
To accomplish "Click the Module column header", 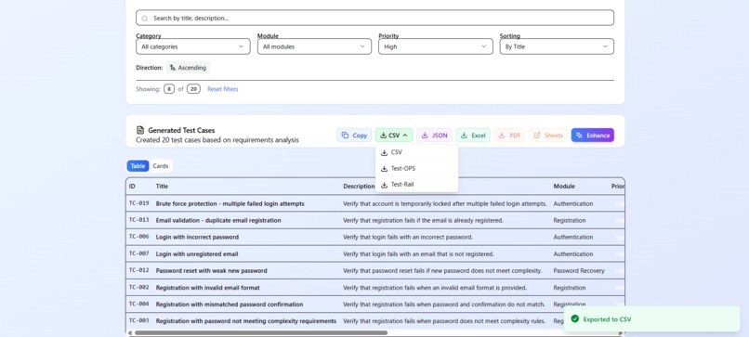I will point(564,187).
